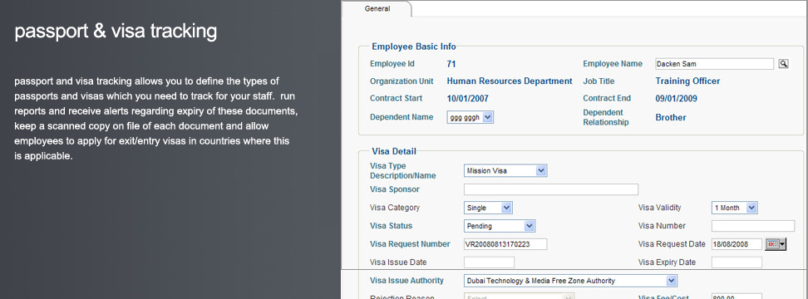Click the Employee Name input field
The height and width of the screenshot is (299, 808).
click(714, 64)
